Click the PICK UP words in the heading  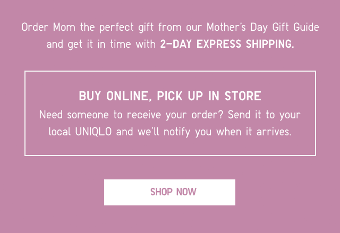[x=180, y=96]
